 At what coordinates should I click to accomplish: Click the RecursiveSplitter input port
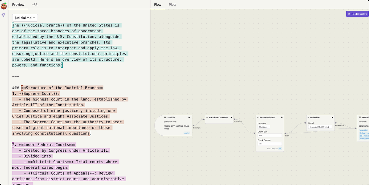(255, 133)
